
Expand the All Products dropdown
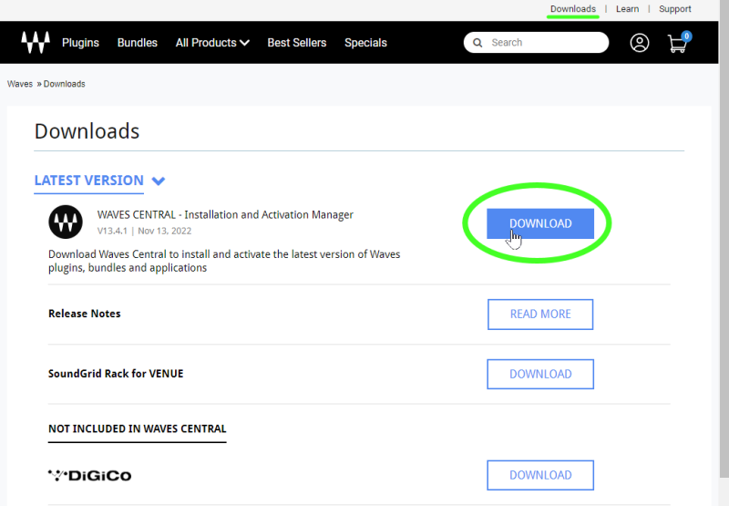[212, 43]
